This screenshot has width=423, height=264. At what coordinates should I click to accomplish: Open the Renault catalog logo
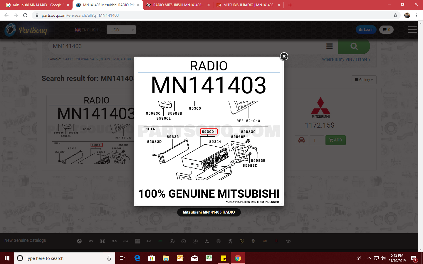(x=253, y=241)
